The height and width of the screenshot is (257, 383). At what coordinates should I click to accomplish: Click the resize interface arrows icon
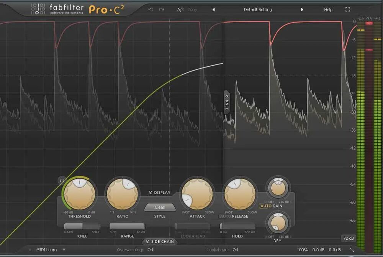[x=352, y=250]
